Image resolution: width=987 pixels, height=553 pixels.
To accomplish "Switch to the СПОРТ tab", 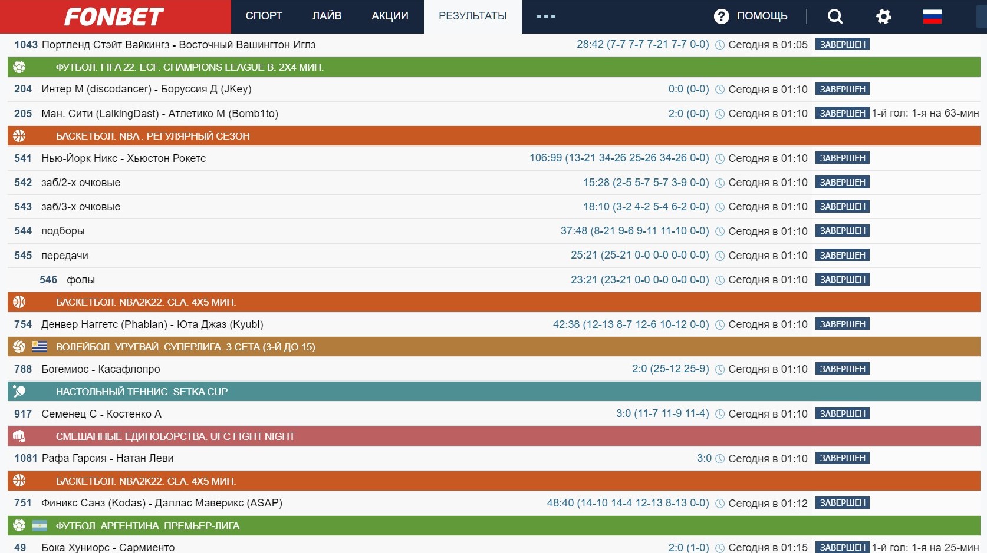I will tap(264, 16).
